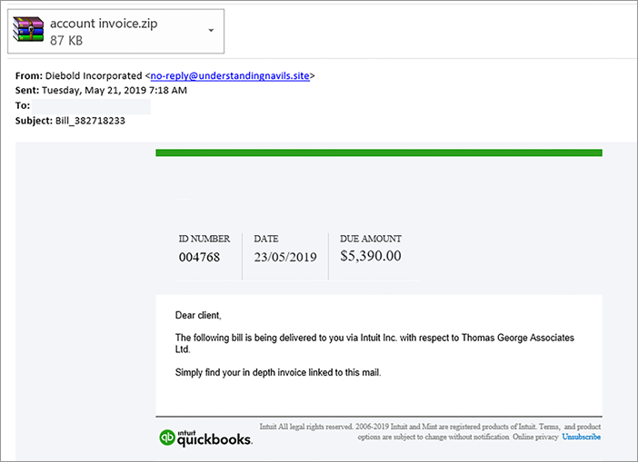Click the WinRAR archive icon of attachment

click(28, 29)
